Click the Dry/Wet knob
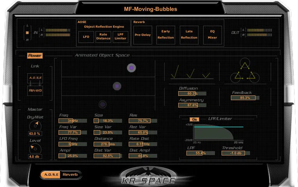This screenshot has width=298, height=187. 35,125
